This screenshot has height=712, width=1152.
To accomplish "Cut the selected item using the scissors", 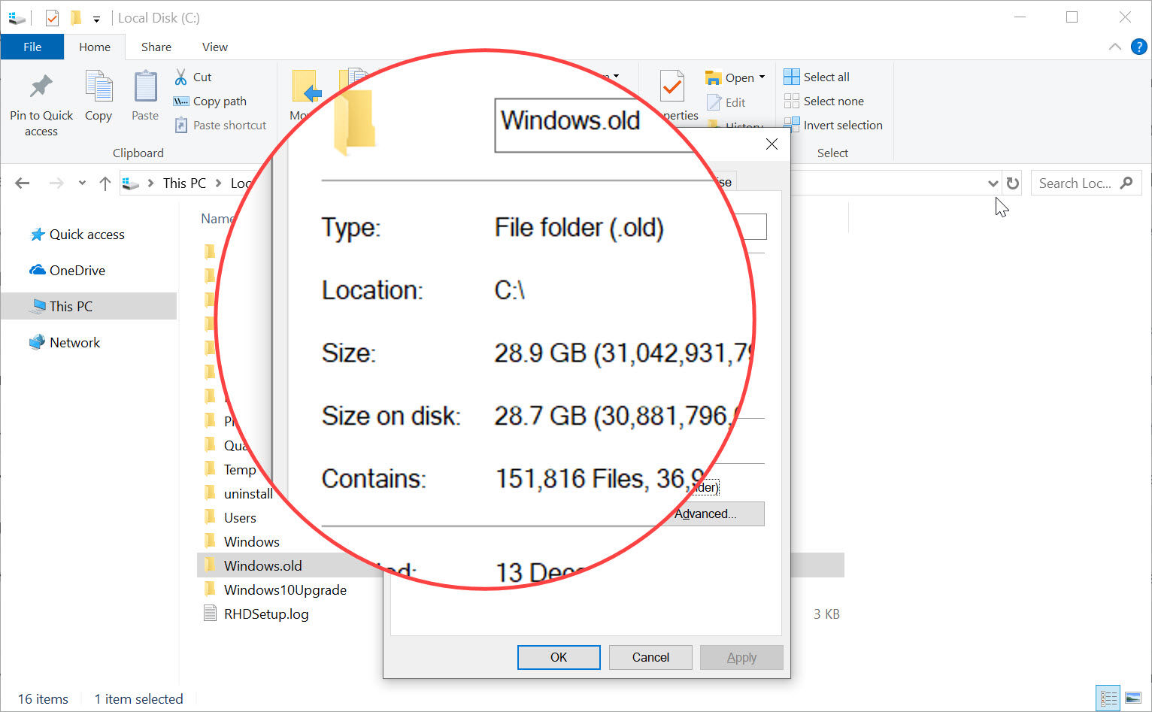I will 193,77.
